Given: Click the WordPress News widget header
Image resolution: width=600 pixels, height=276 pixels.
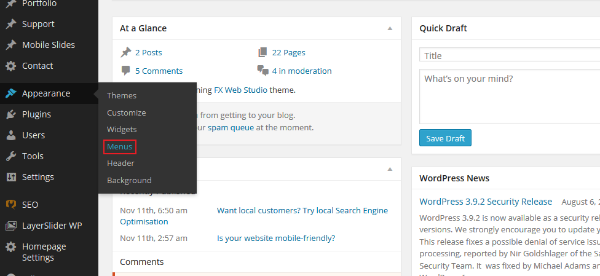Looking at the screenshot, I should [506, 178].
